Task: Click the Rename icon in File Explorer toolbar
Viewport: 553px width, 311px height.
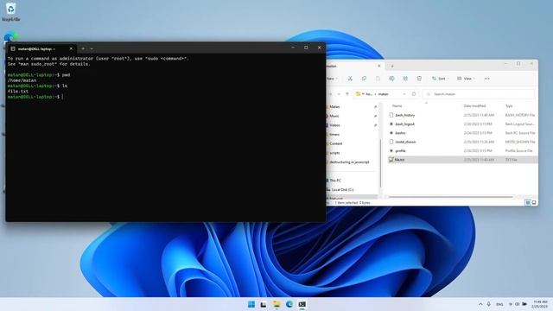Action: coord(391,79)
